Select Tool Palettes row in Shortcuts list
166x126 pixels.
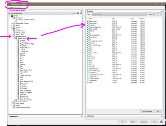click(116, 81)
